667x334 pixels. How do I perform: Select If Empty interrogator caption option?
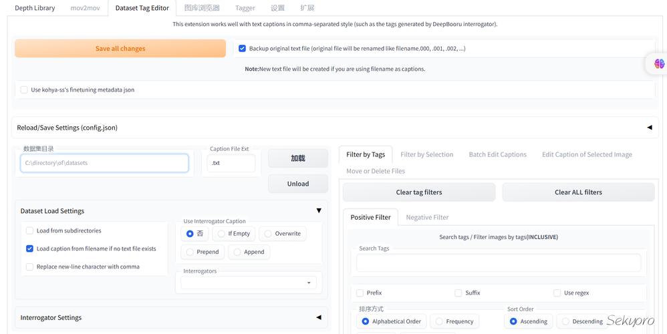click(x=233, y=234)
